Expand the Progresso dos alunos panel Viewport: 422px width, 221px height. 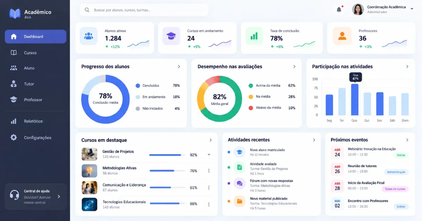click(x=179, y=67)
